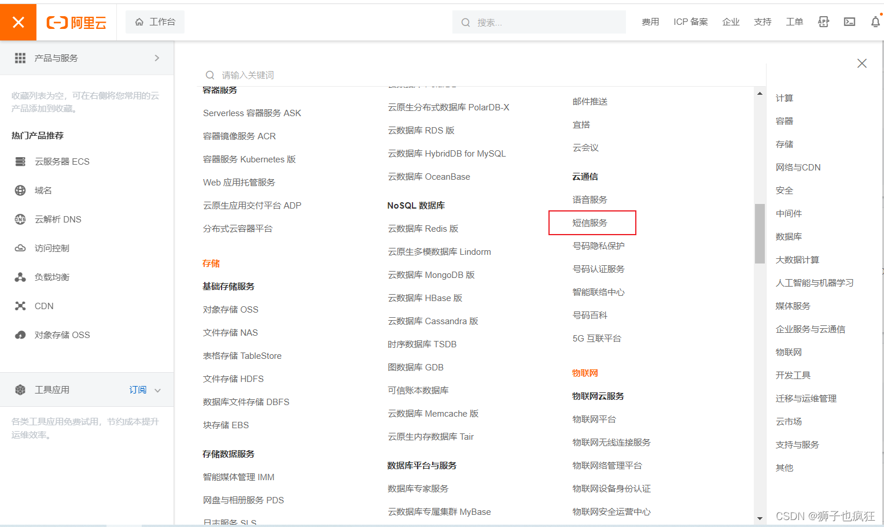Open the ICP 备案 menu
This screenshot has width=884, height=527.
(691, 22)
